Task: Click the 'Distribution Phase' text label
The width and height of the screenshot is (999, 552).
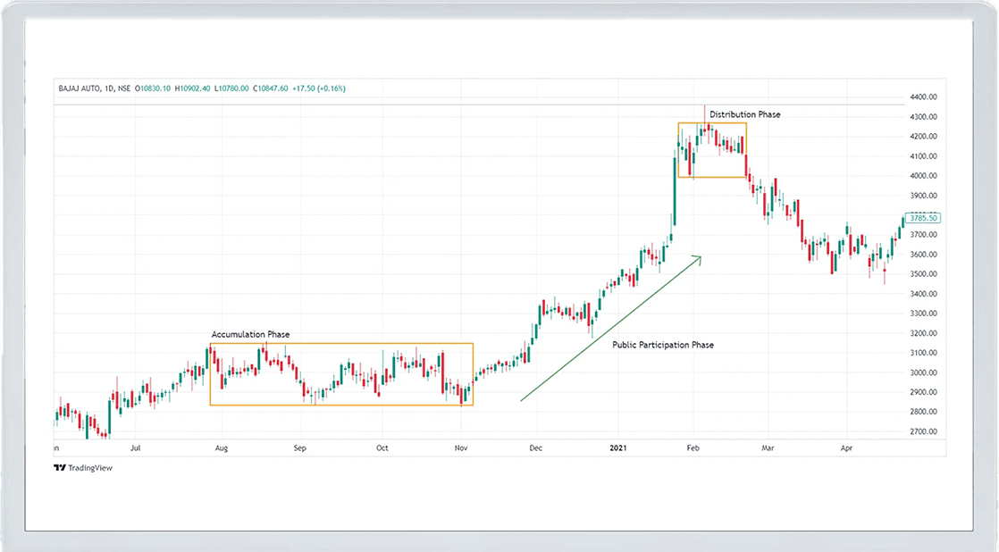Action: pos(744,115)
